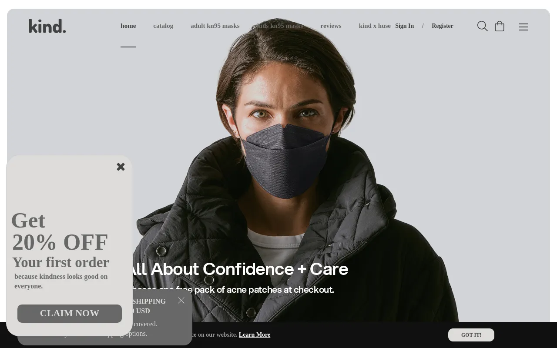Viewport: 557px width, 348px height.
Task: Click the CLAIM NOW button
Action: click(x=70, y=314)
